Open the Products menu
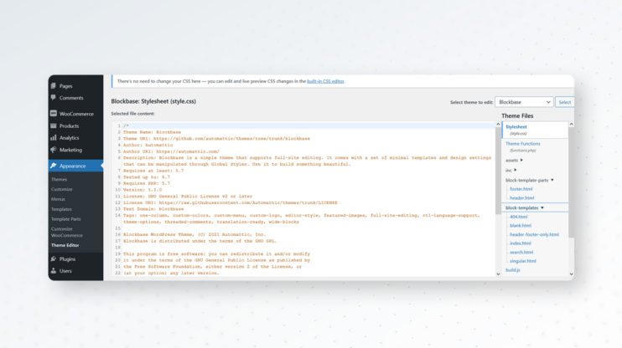The height and width of the screenshot is (348, 622). click(x=69, y=125)
